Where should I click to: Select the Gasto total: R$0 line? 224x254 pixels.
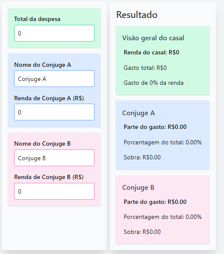coord(145,68)
